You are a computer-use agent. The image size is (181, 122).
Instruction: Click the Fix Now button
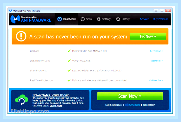[x=148, y=36]
